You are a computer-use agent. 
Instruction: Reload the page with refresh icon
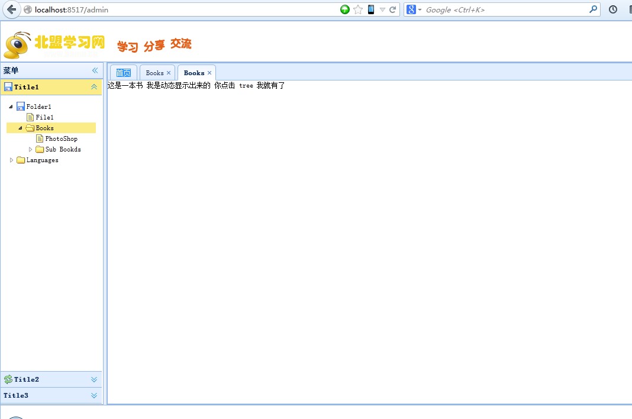click(x=392, y=9)
